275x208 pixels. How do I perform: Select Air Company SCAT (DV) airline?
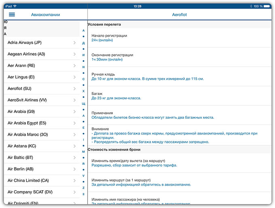(42, 192)
